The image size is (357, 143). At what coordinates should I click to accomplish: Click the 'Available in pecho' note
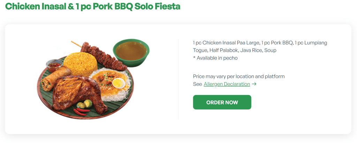pos(215,58)
